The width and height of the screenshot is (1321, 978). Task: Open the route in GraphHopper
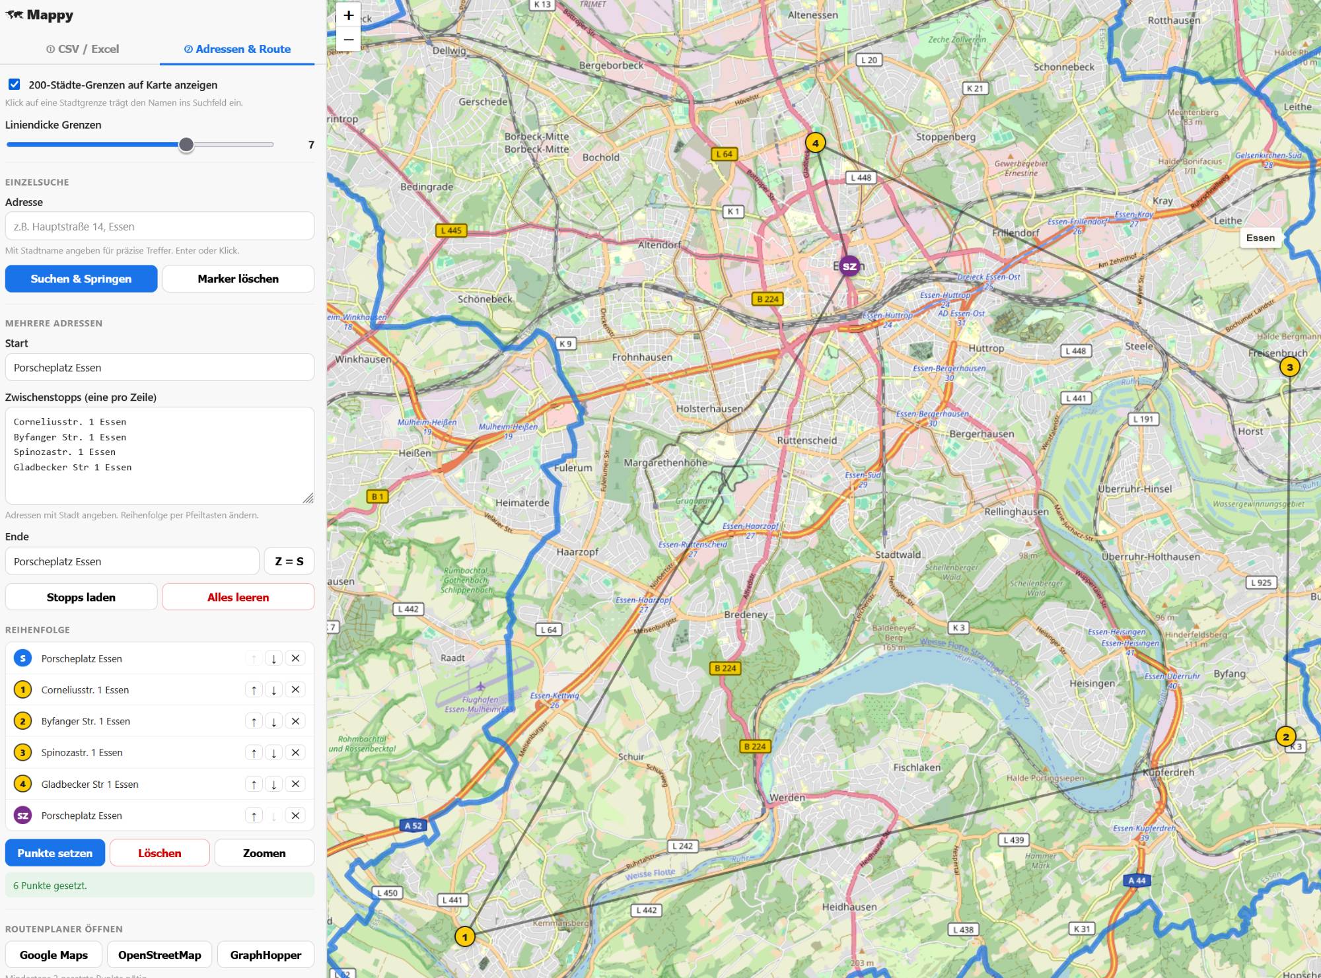266,955
